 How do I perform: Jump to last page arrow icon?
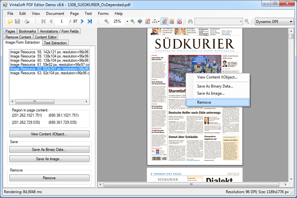pyautogui.click(x=90, y=21)
